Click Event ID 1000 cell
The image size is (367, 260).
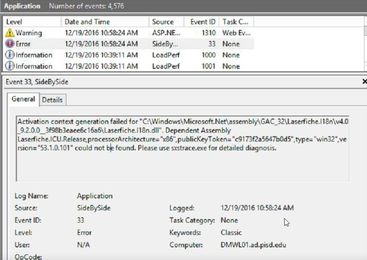click(x=209, y=55)
